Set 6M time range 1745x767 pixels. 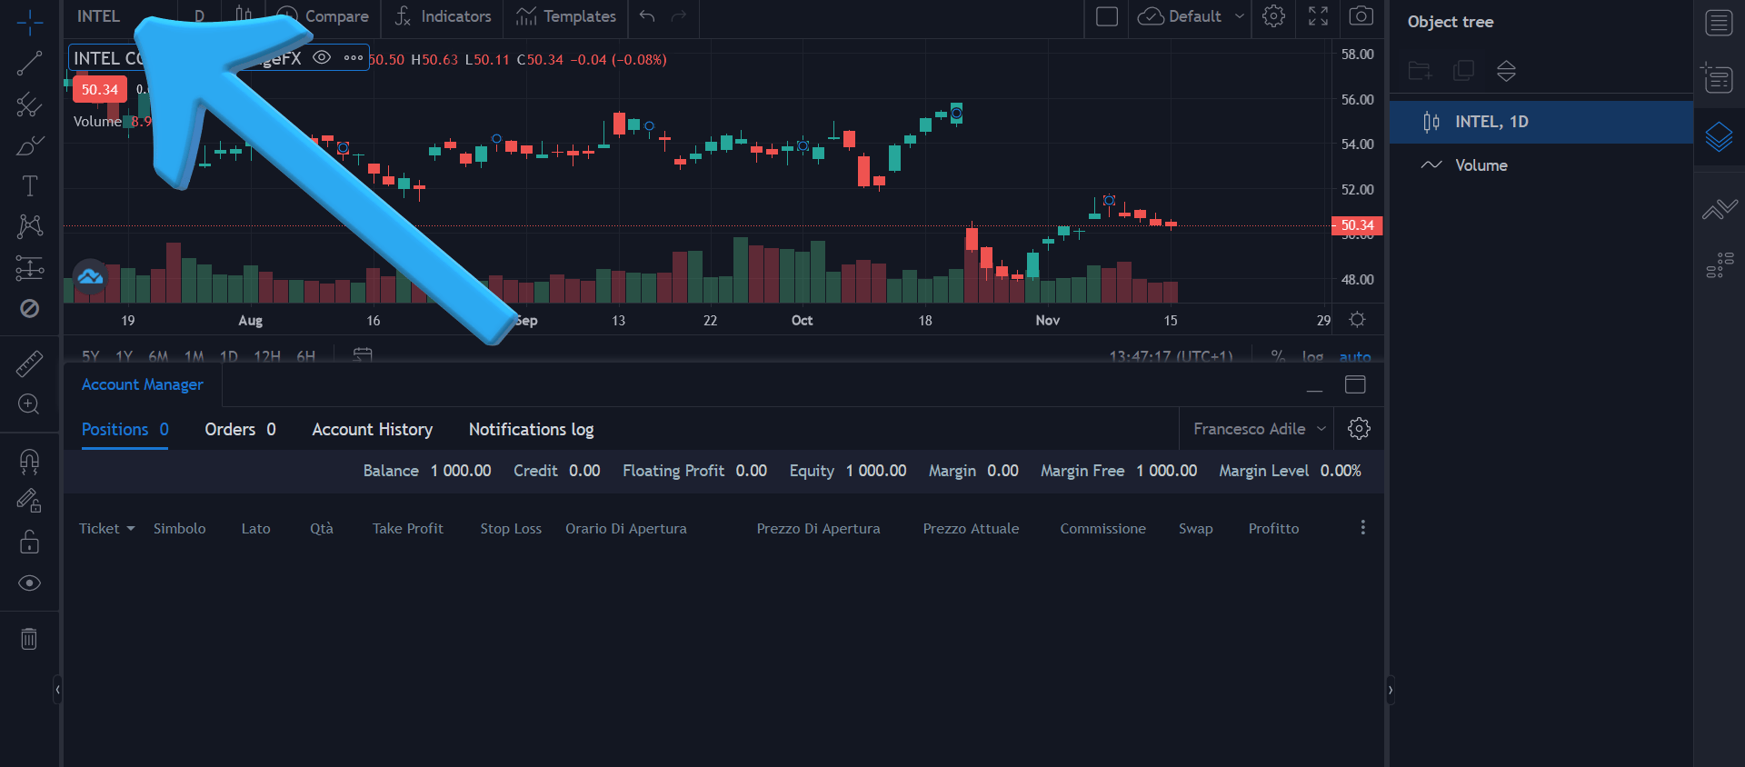pyautogui.click(x=158, y=356)
